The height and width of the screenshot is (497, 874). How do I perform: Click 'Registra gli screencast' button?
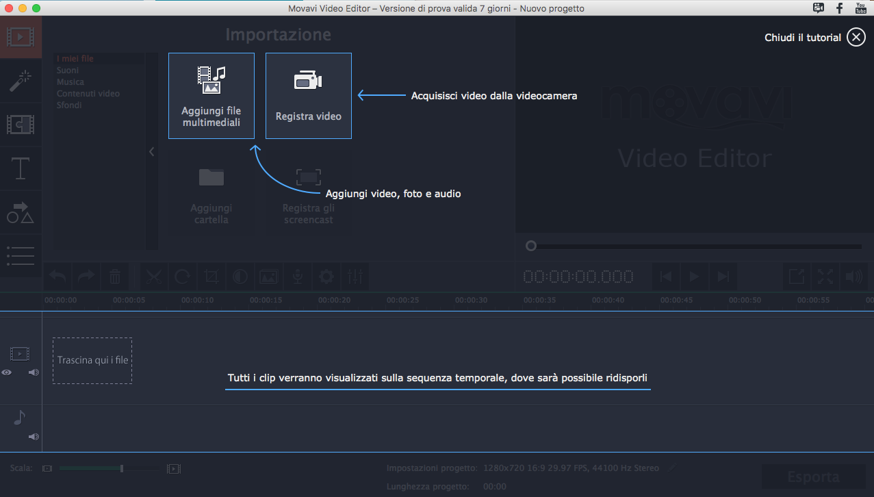point(309,194)
